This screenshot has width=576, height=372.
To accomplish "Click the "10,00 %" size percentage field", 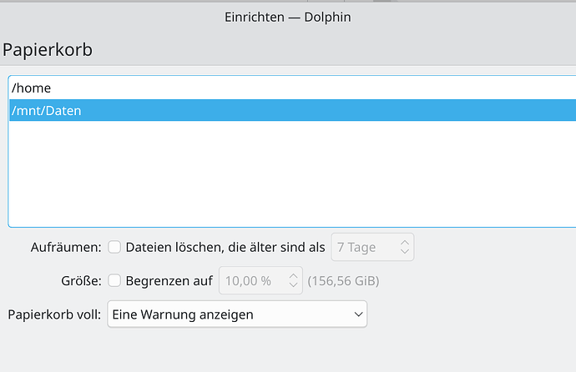I will [x=250, y=281].
